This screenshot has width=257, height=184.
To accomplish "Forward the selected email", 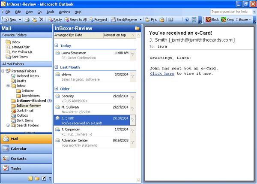I will coord(98,20).
